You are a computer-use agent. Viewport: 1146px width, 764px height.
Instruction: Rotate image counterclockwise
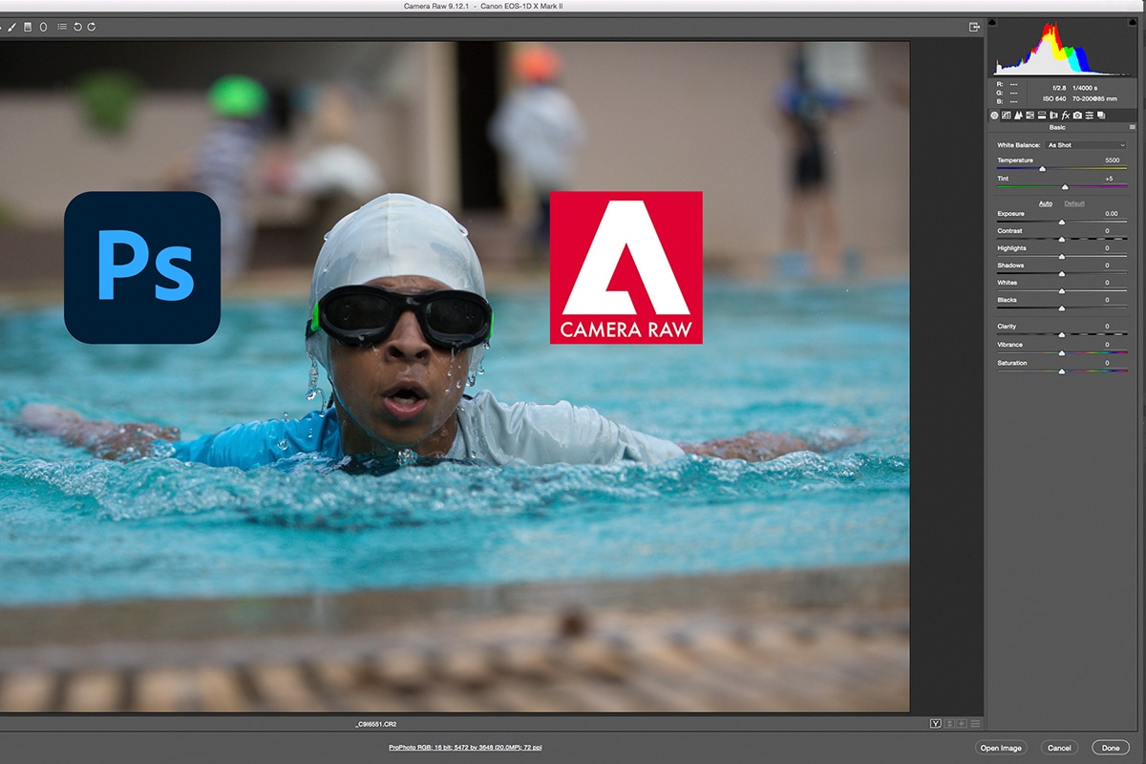point(77,27)
